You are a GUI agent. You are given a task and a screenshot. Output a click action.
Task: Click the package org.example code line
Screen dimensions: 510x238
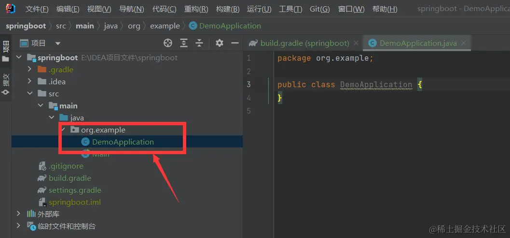click(x=325, y=58)
